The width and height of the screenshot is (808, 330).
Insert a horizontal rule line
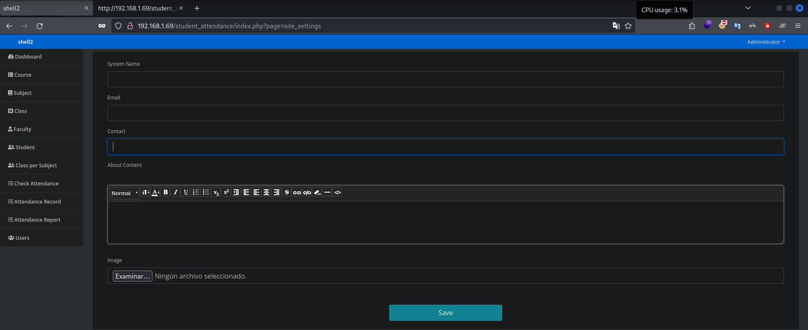327,192
